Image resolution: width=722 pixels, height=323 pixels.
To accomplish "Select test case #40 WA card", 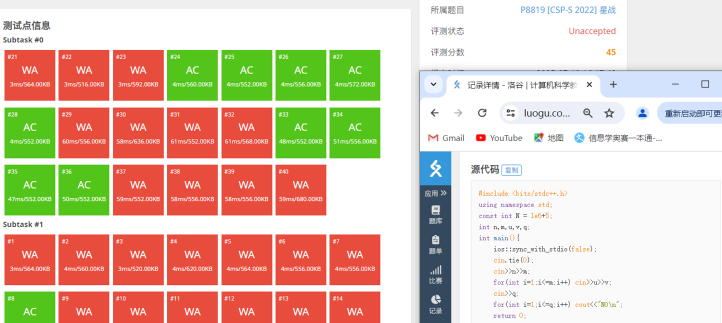I will [301, 190].
